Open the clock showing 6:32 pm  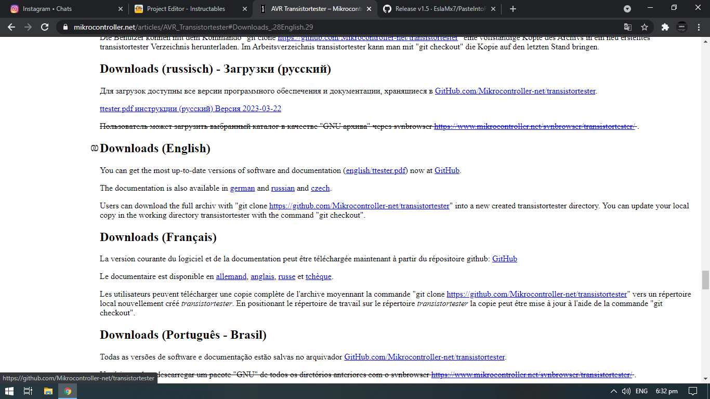pos(666,391)
